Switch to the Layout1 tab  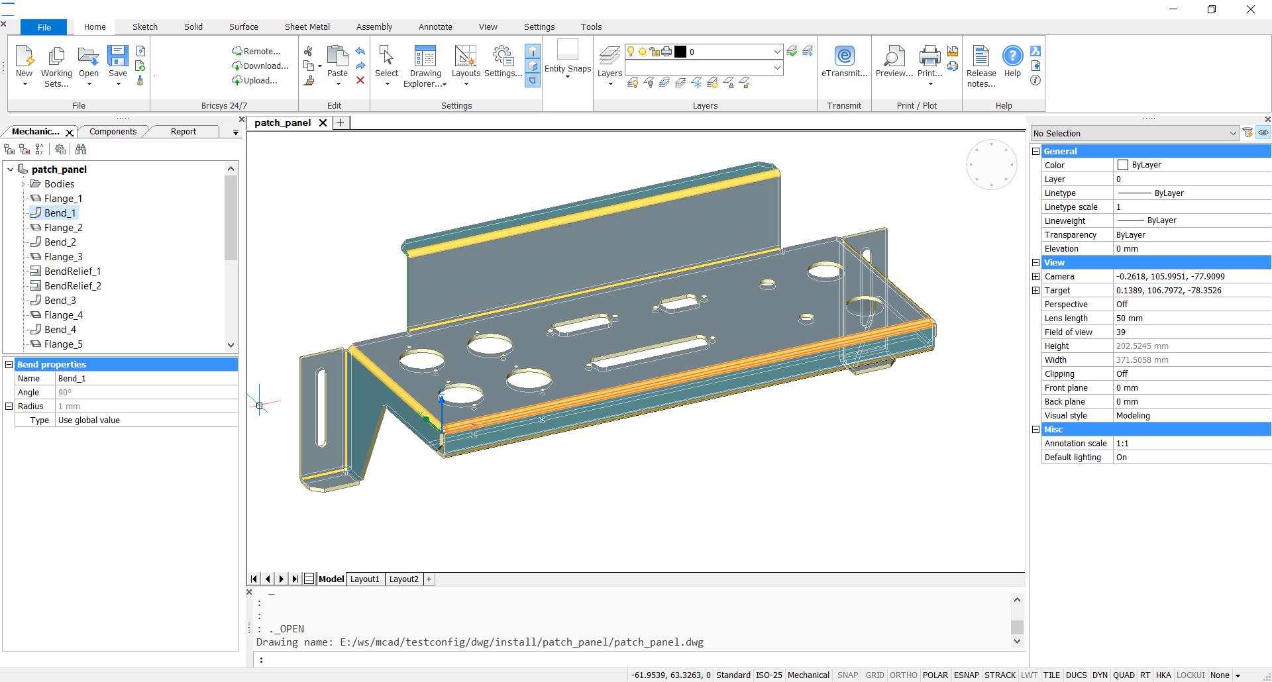364,579
